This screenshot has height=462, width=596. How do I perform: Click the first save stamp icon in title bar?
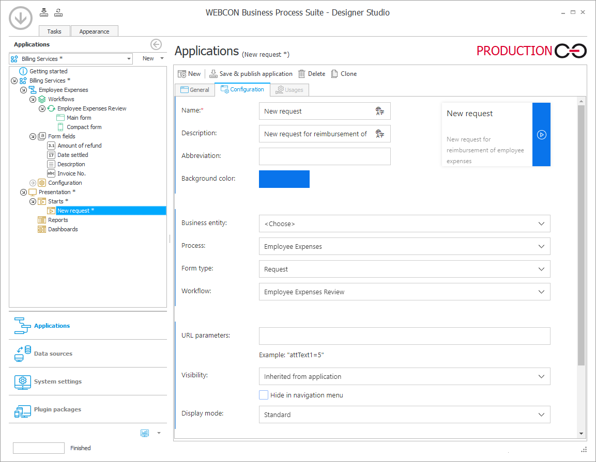(44, 12)
